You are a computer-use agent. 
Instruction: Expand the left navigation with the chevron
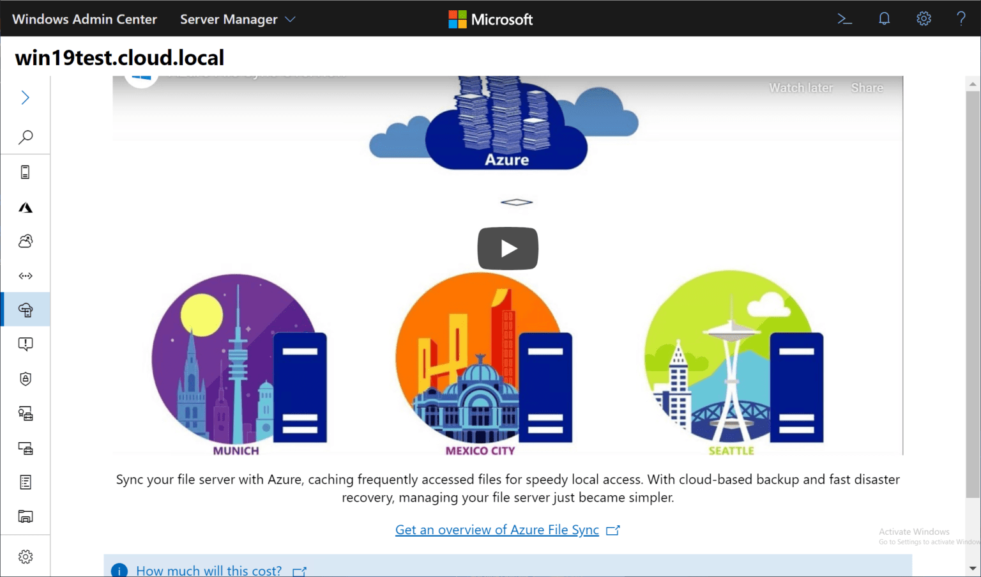click(26, 97)
